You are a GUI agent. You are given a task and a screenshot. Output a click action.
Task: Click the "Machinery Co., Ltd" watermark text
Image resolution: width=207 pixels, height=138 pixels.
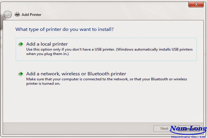[x=188, y=135]
